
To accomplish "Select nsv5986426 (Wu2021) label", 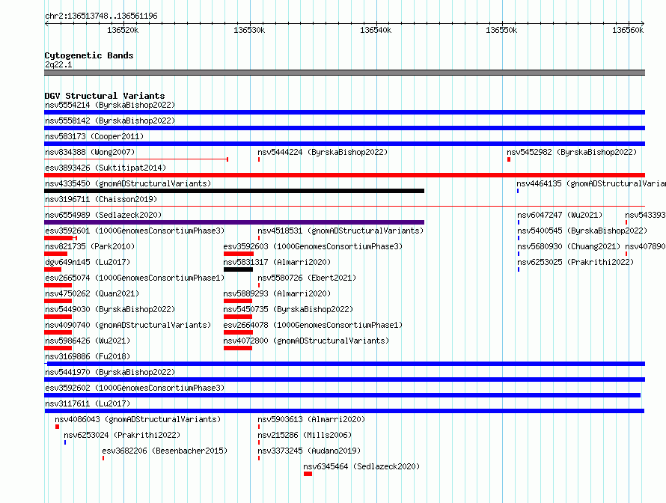I will [x=88, y=341].
